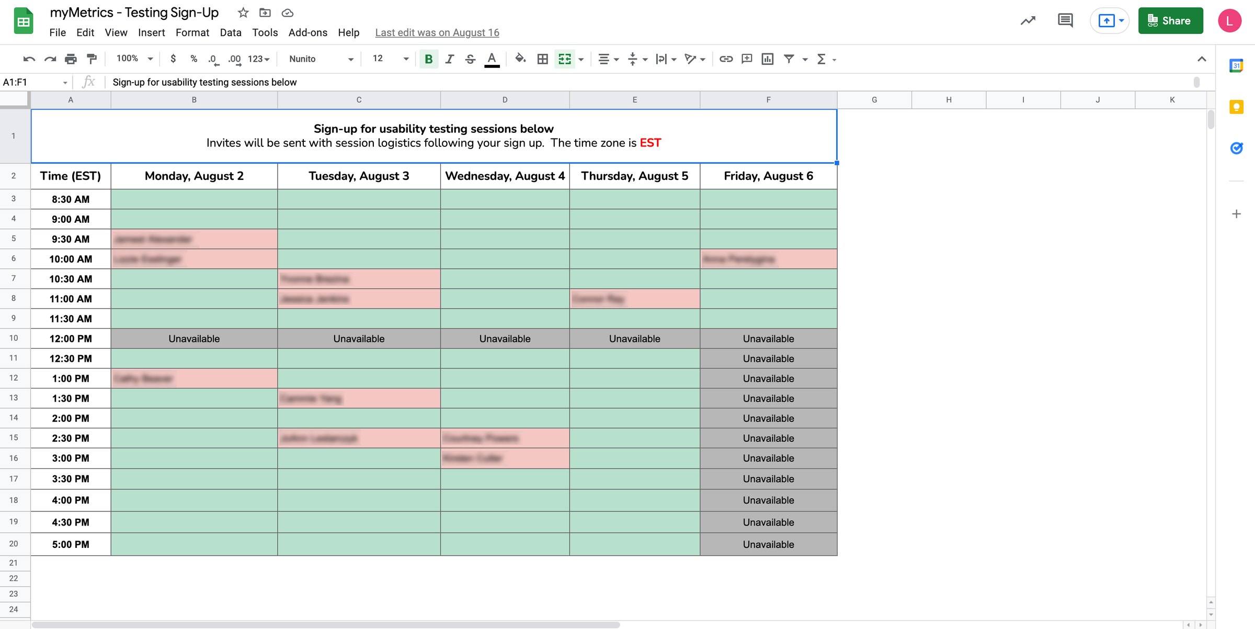Format as percent
Screen dimensions: 1255x629
tap(193, 59)
